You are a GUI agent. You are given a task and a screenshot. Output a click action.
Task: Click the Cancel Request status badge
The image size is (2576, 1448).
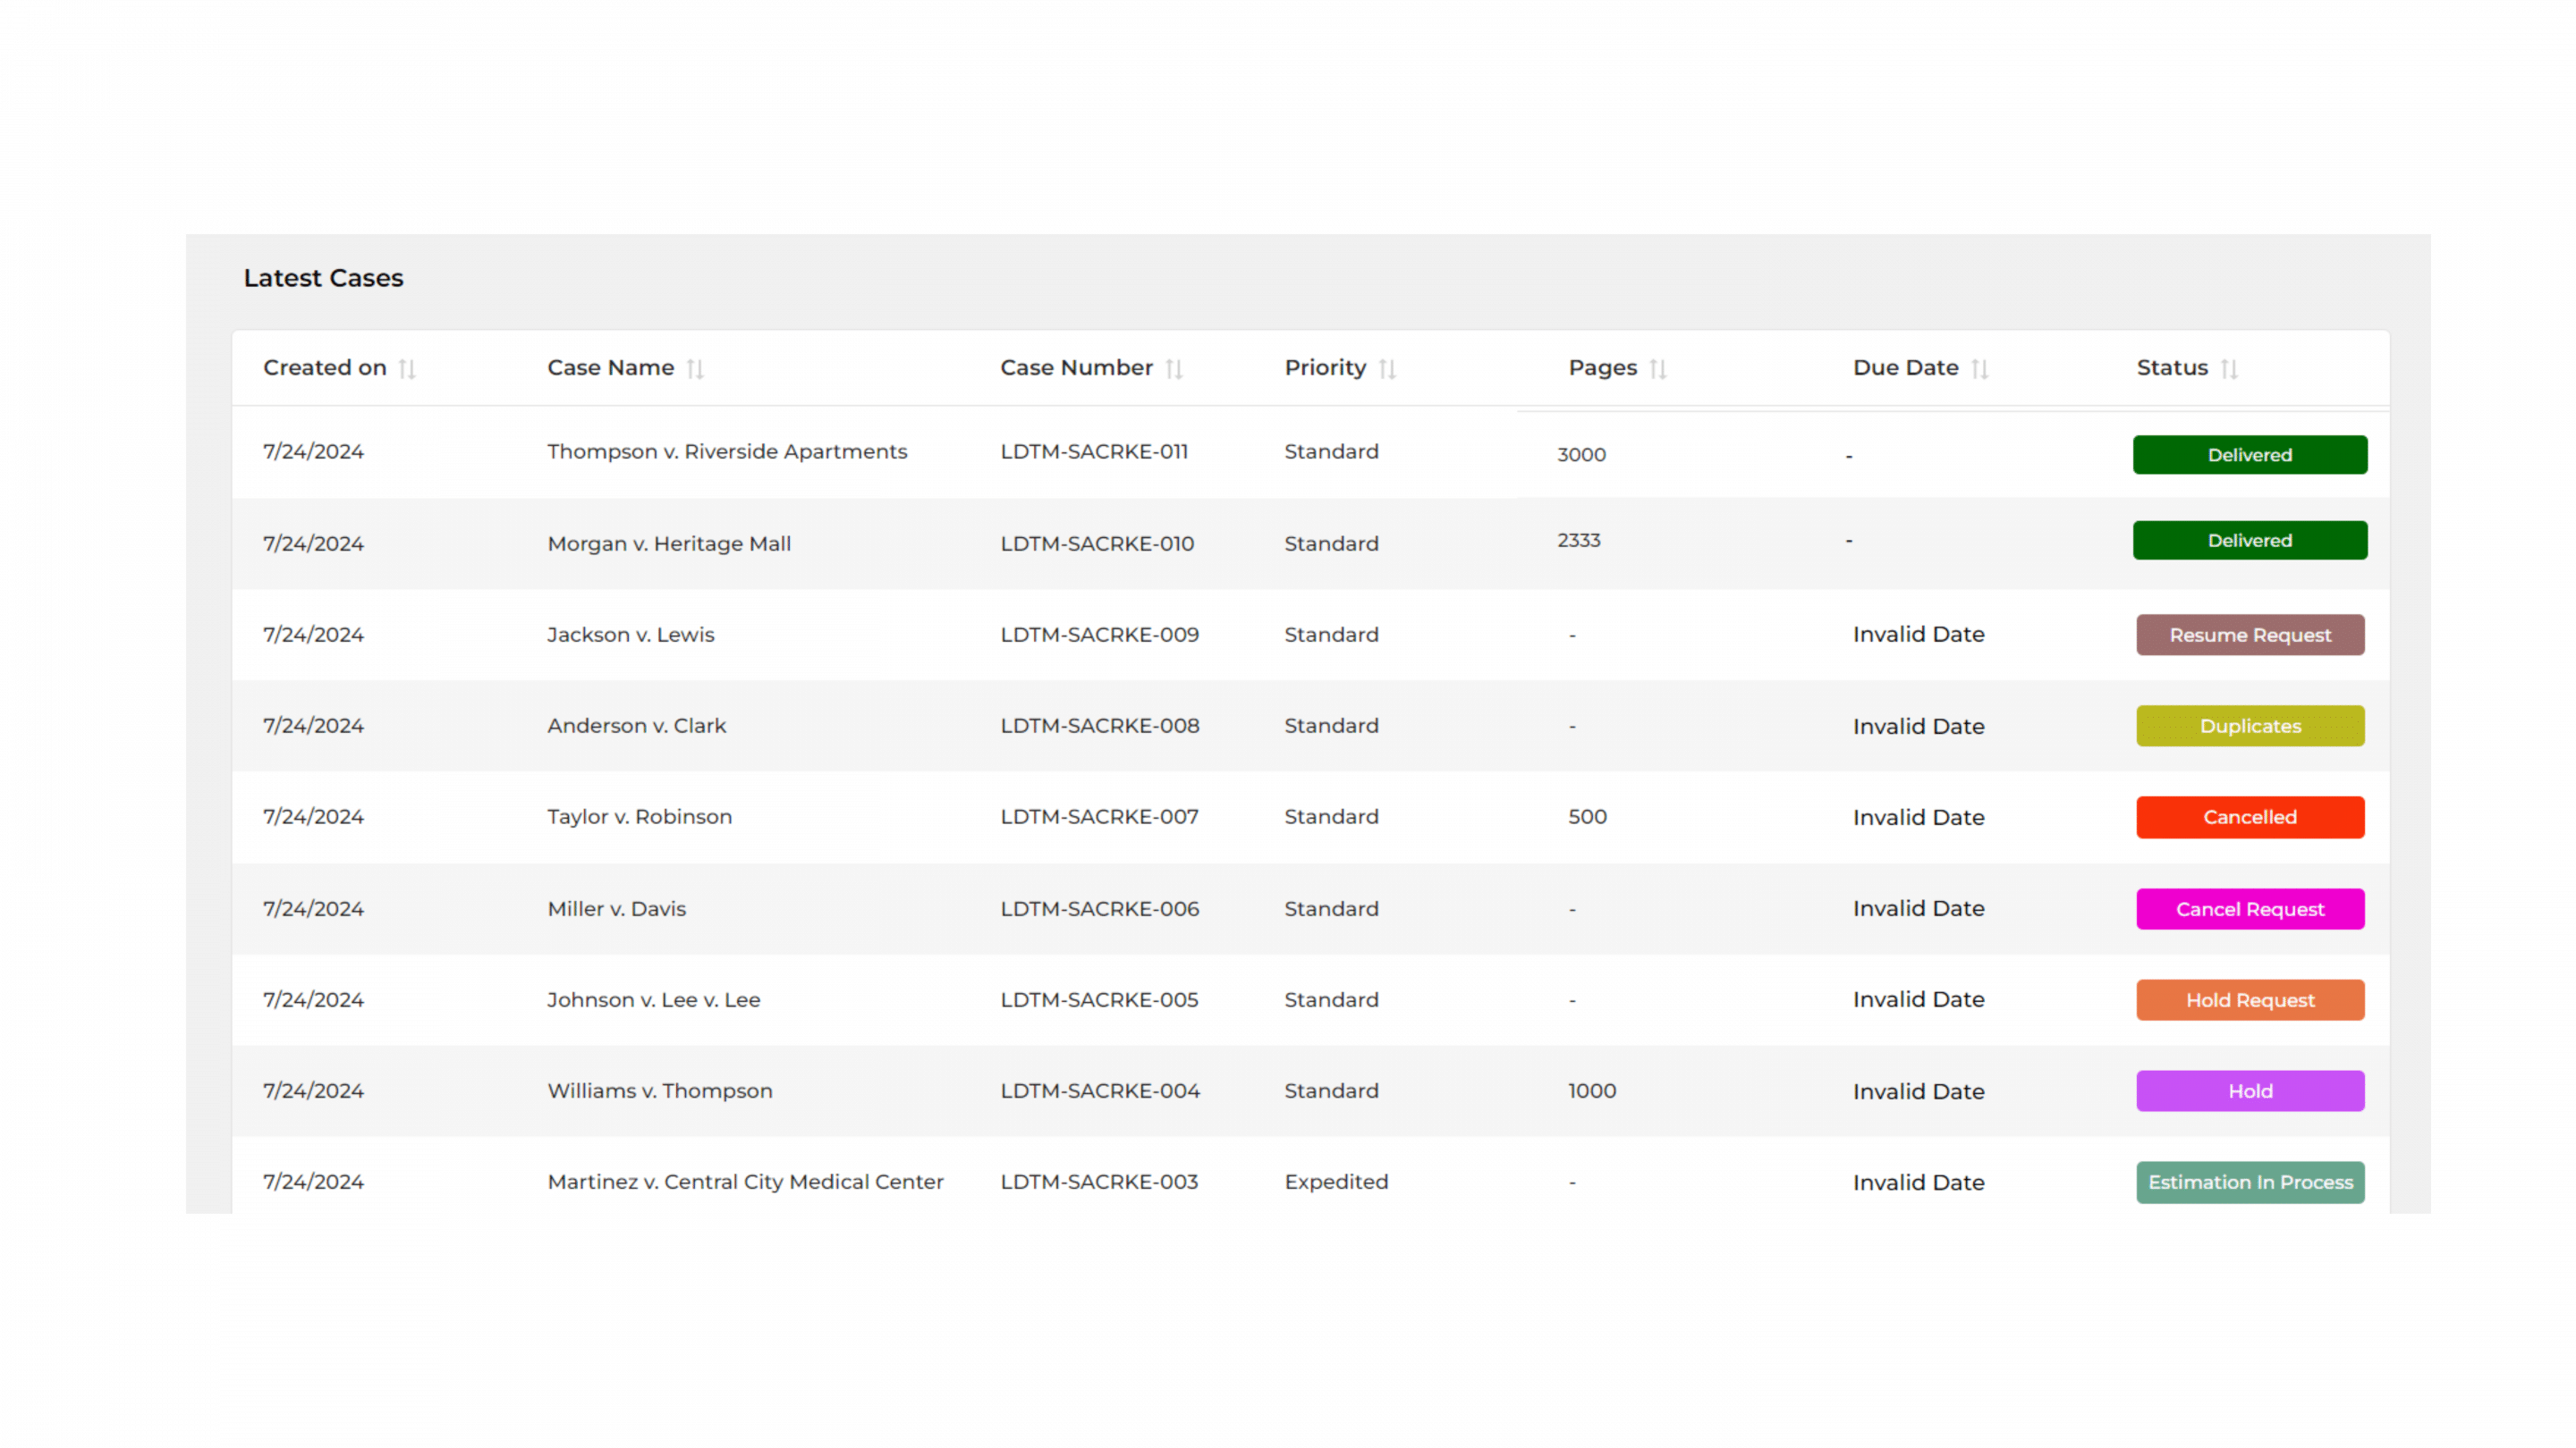tap(2250, 909)
